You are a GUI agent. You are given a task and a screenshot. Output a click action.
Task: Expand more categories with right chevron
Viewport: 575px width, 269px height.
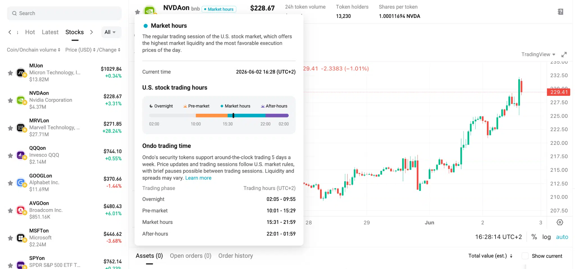(x=91, y=32)
